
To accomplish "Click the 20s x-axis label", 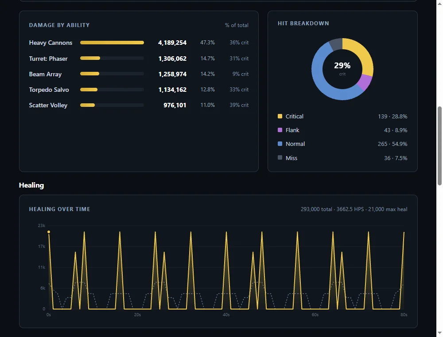I will tap(137, 315).
